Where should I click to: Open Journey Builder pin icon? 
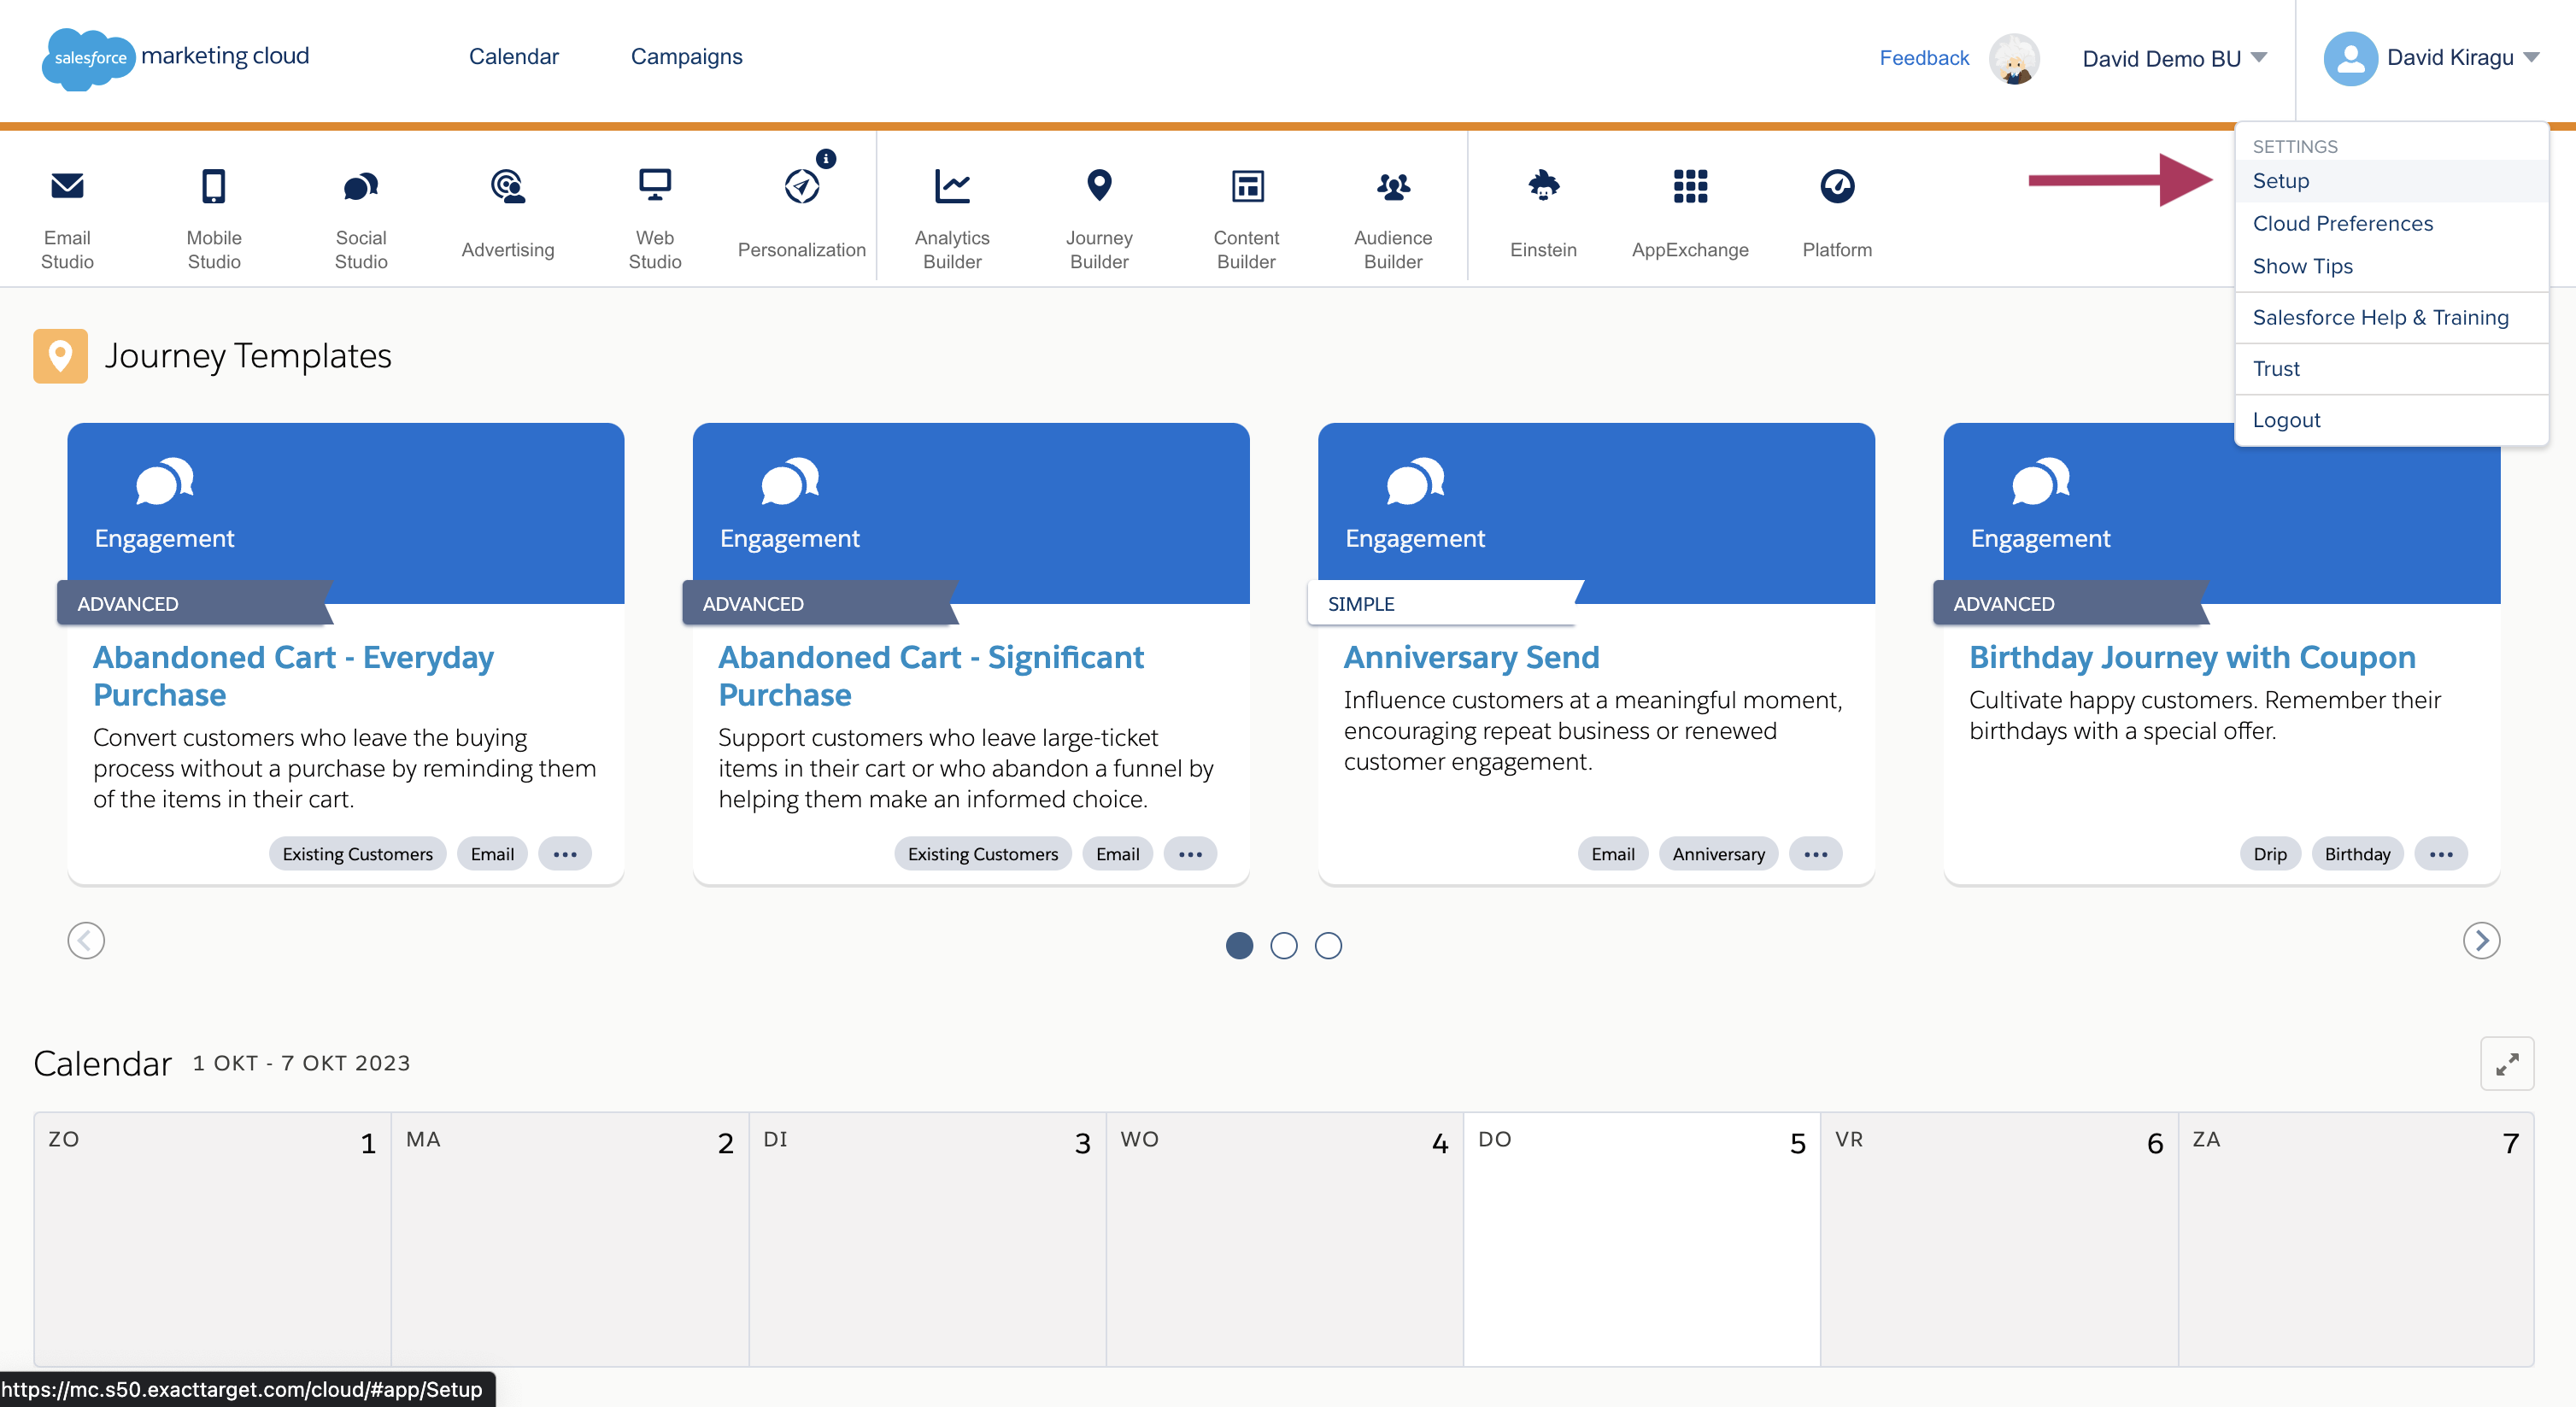(1099, 186)
